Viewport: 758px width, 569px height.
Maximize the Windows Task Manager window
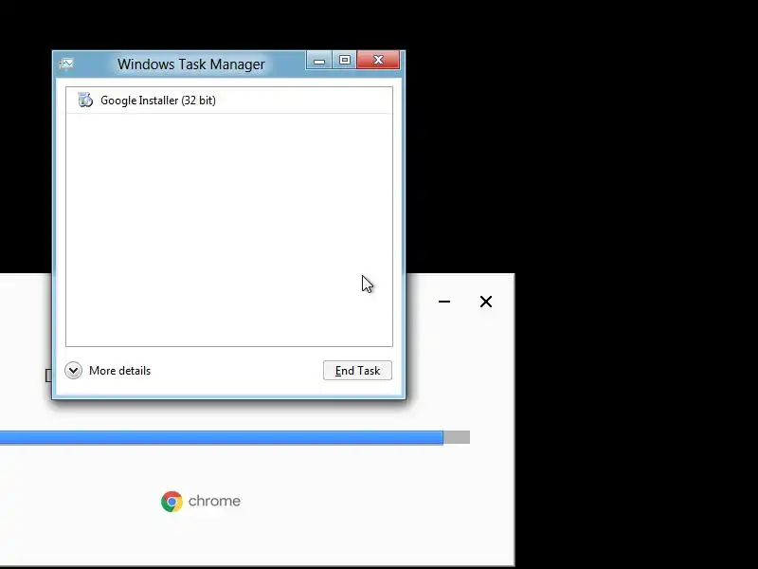coord(345,60)
